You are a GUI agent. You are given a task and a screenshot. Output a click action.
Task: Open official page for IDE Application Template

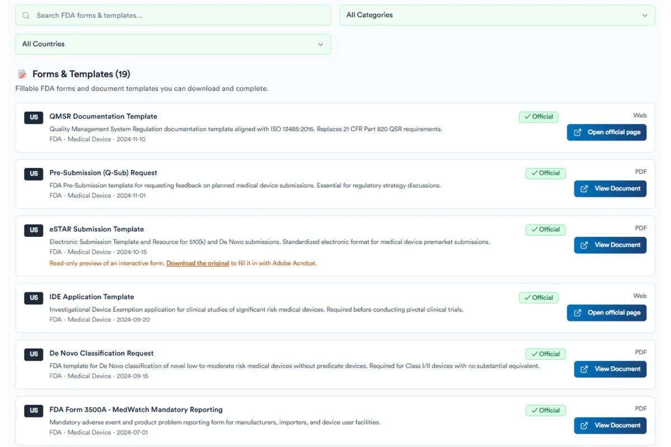(607, 313)
